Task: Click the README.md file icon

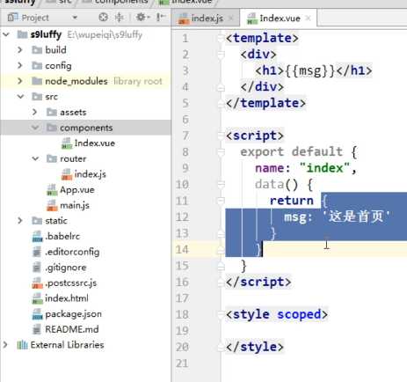Action: [x=37, y=329]
